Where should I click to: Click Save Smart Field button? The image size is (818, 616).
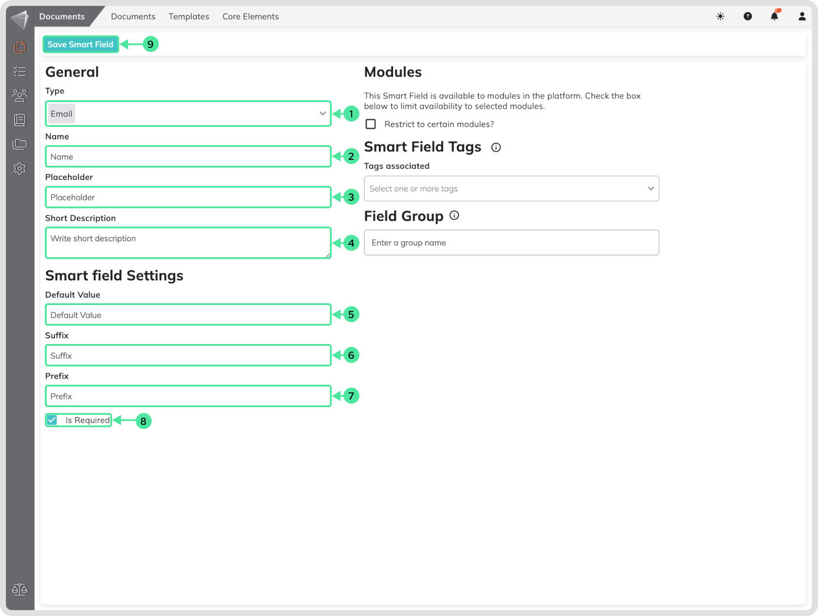pos(80,44)
